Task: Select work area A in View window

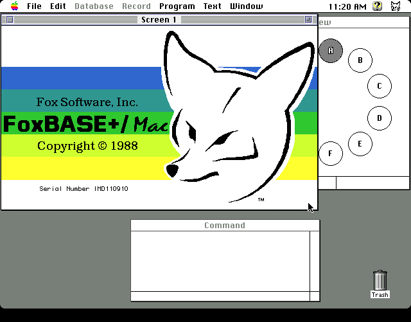Action: point(331,51)
